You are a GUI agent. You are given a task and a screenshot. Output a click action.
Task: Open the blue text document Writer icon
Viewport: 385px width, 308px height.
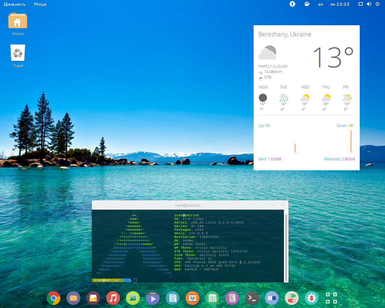[173, 298]
